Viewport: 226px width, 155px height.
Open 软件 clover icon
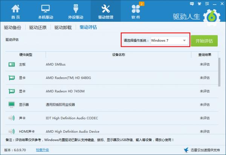click(136, 9)
